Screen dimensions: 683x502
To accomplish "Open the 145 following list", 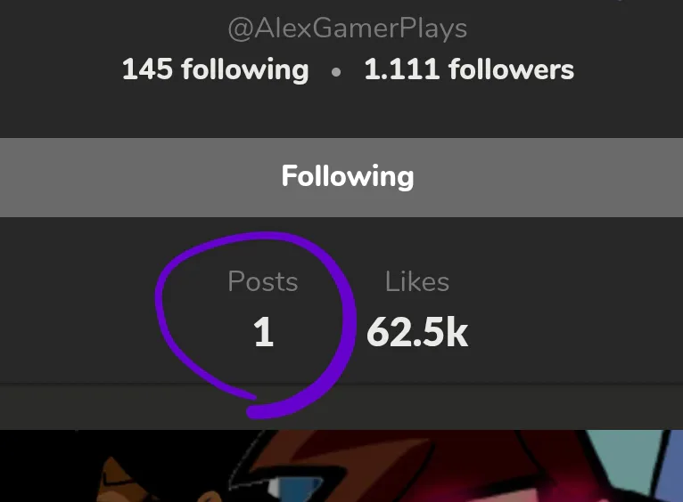I will (x=215, y=69).
